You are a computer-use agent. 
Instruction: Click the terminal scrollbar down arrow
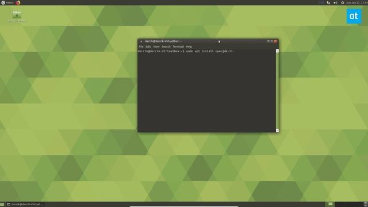tap(277, 131)
